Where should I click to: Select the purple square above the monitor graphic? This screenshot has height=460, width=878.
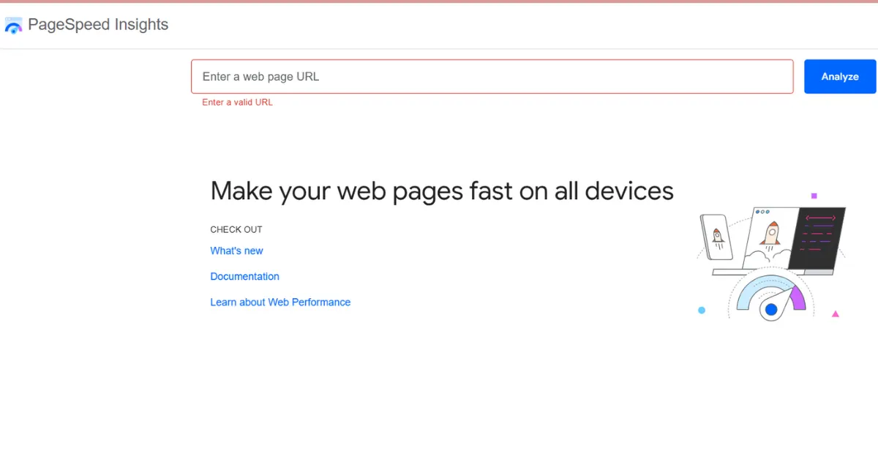(x=814, y=196)
